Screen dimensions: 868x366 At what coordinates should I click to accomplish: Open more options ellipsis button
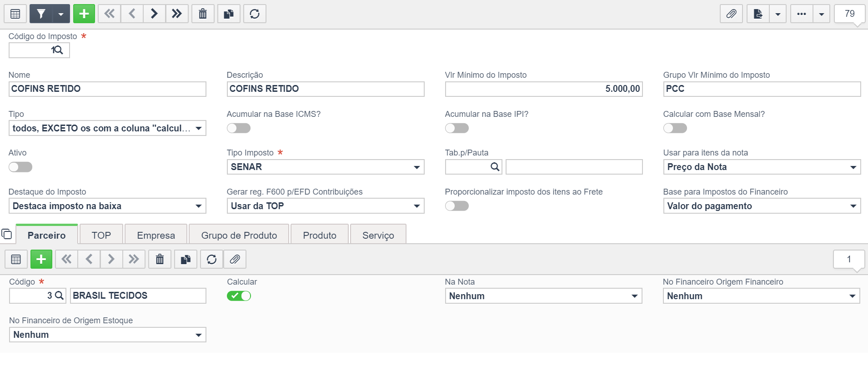point(802,14)
